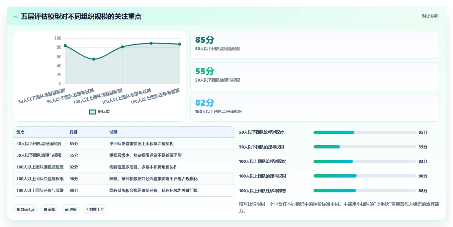Click the 表格 tag
453x227 pixels.
click(x=50, y=209)
